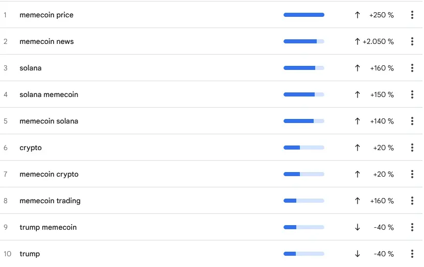Open three-dot menu for memecoin solana
The width and height of the screenshot is (424, 267).
[x=412, y=121]
